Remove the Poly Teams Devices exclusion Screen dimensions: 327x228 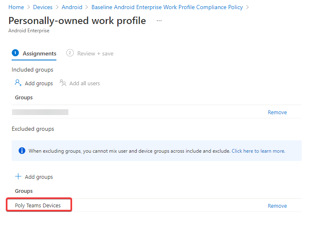[x=277, y=206]
